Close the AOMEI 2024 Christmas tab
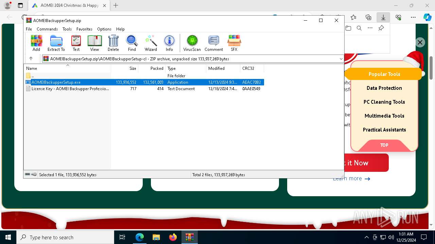The width and height of the screenshot is (435, 244). (x=104, y=5)
